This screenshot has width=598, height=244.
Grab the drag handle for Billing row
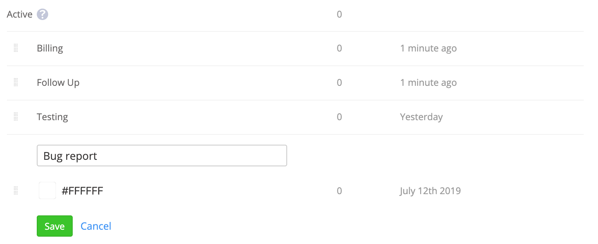[16, 48]
